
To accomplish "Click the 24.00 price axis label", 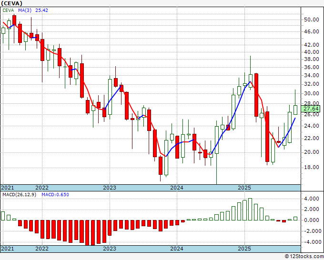I will click(312, 126).
